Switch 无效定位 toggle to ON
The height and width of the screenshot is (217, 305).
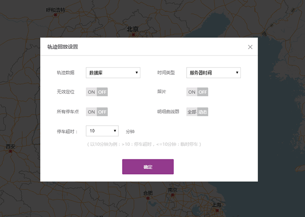tap(91, 92)
